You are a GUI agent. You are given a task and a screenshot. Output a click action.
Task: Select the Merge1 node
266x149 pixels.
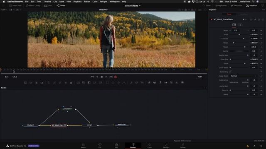pyautogui.click(x=89, y=125)
